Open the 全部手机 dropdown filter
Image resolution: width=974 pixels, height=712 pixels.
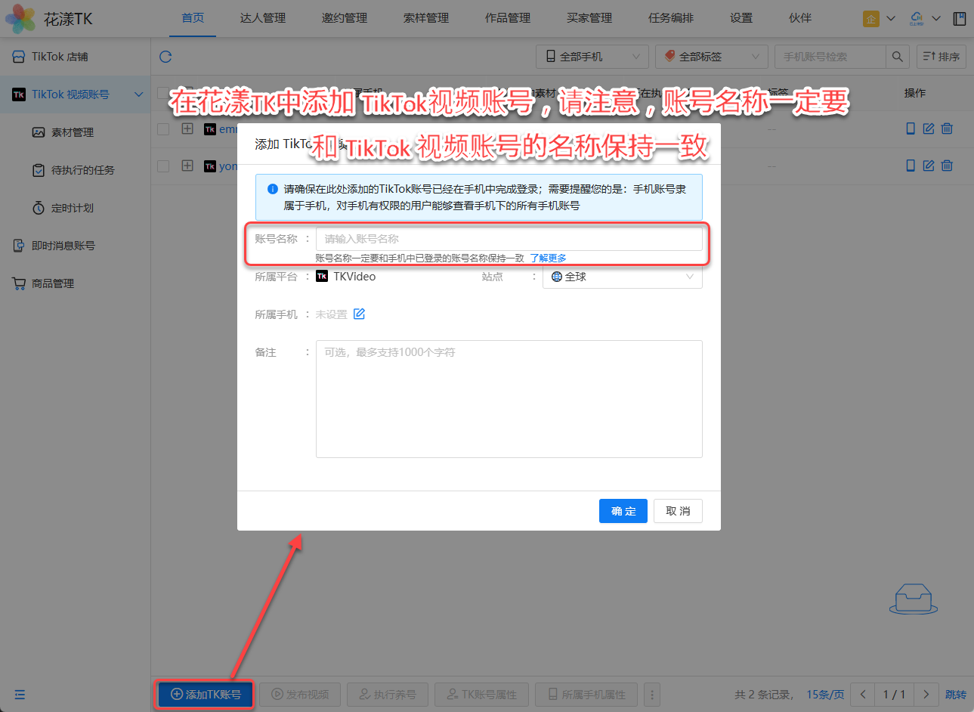pyautogui.click(x=592, y=57)
